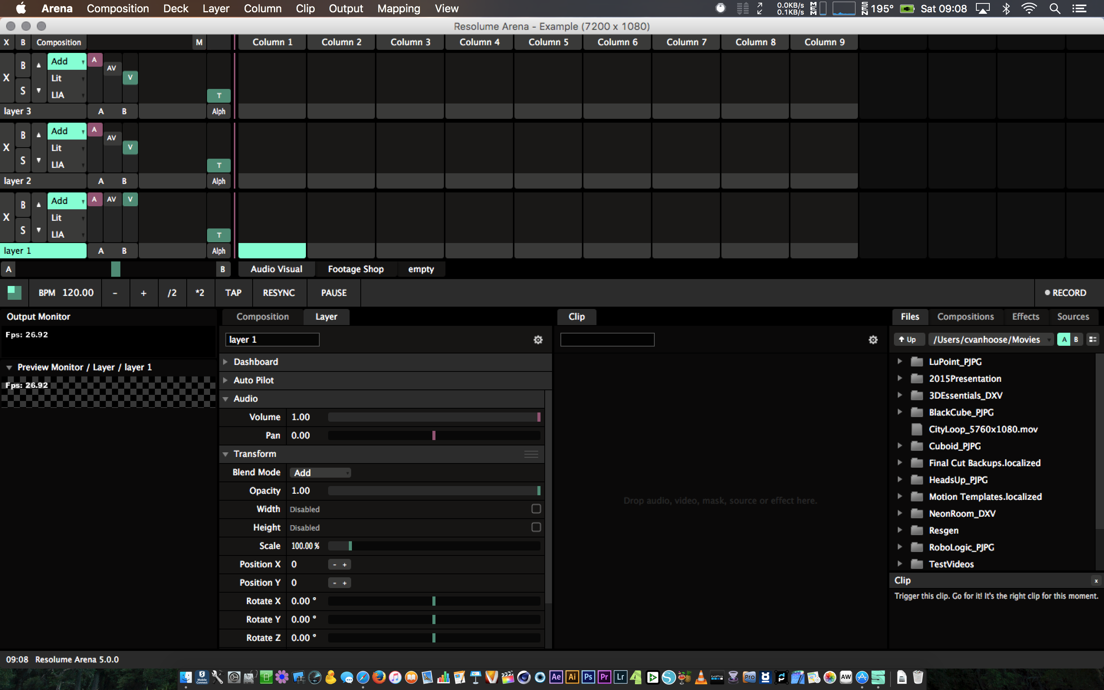Expand the NeonRoom_DXV folder
Screen dimensions: 1104x690
tap(900, 513)
